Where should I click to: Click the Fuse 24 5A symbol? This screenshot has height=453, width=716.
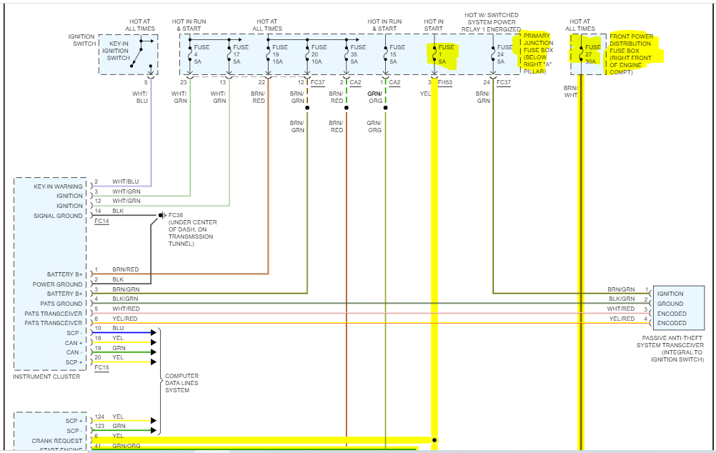pos(493,55)
